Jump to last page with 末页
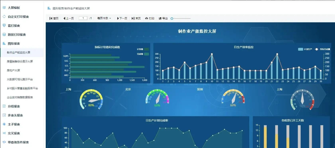The height and width of the screenshot is (148, 335). (x=136, y=18)
